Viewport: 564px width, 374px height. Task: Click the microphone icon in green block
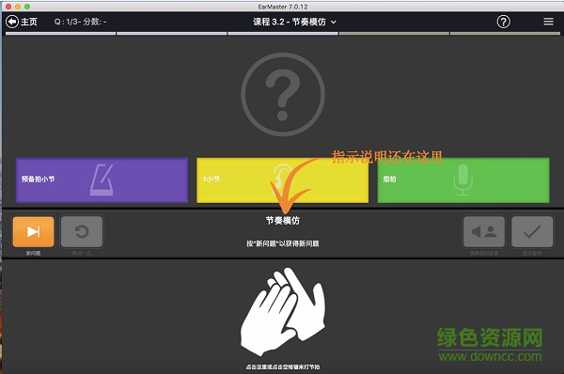[x=462, y=179]
